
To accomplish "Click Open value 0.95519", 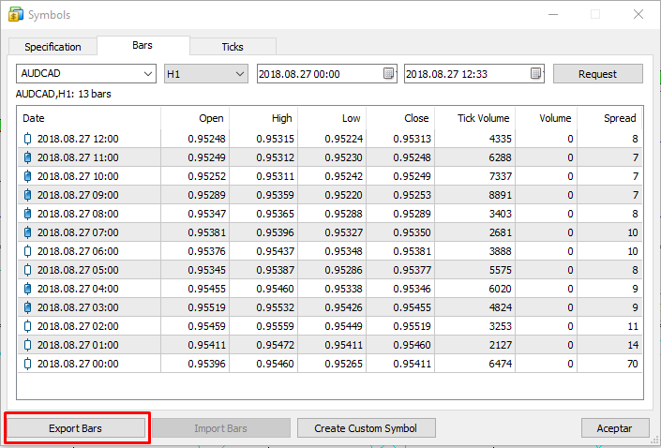I will click(x=206, y=307).
